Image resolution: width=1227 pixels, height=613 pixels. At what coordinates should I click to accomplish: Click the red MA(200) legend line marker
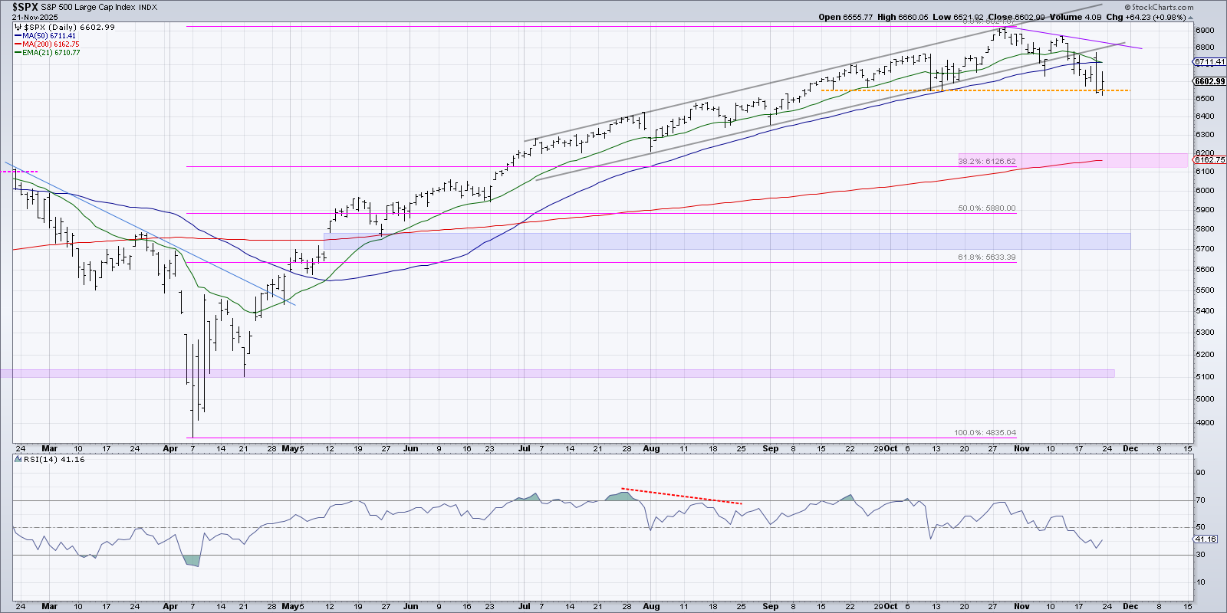[18, 44]
